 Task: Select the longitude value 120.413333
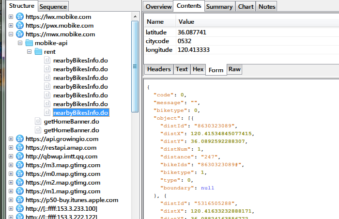194,50
